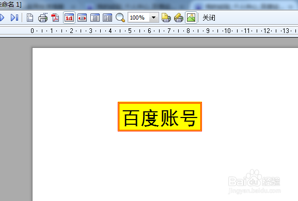
Task: Open the printer settings page icon
Action: pos(166,18)
